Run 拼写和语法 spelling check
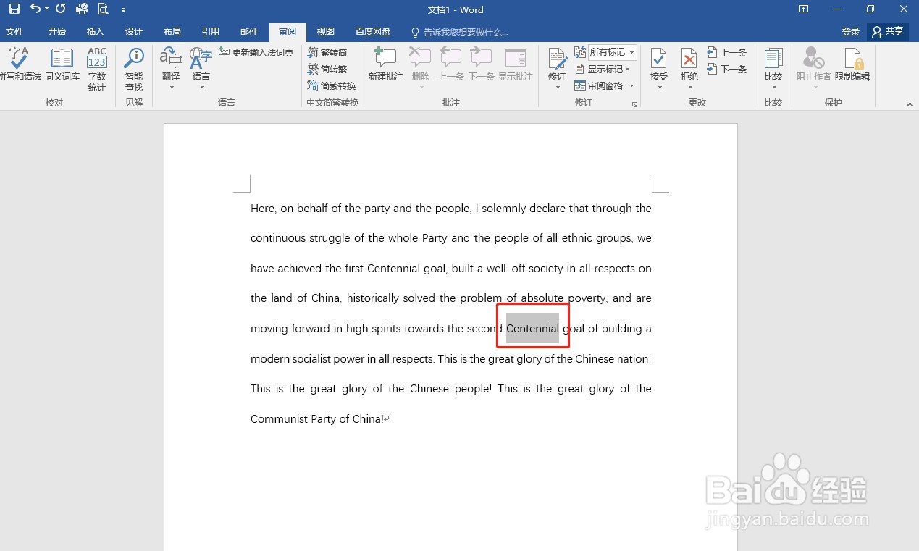Viewport: 919px width, 551px height. click(x=20, y=64)
